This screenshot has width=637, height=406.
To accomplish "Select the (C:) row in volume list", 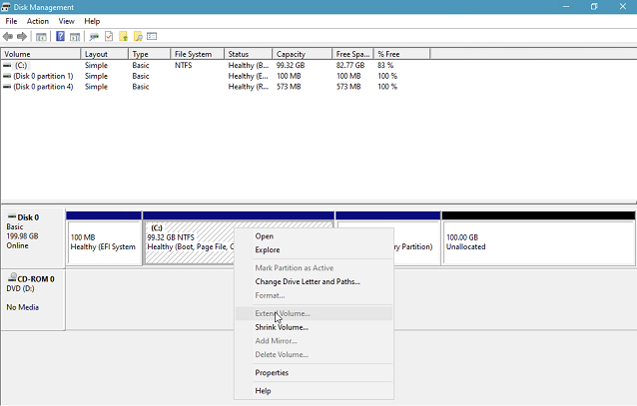I will [21, 65].
